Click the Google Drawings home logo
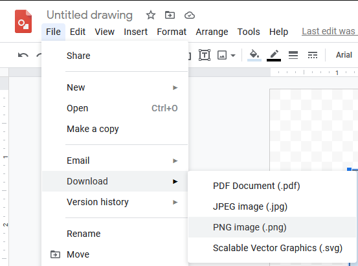358x266 pixels. [23, 21]
